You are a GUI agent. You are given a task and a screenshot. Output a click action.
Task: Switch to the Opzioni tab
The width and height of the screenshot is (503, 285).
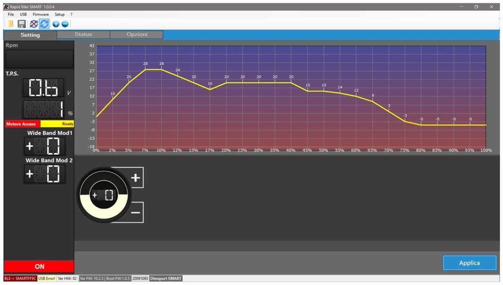click(x=137, y=35)
